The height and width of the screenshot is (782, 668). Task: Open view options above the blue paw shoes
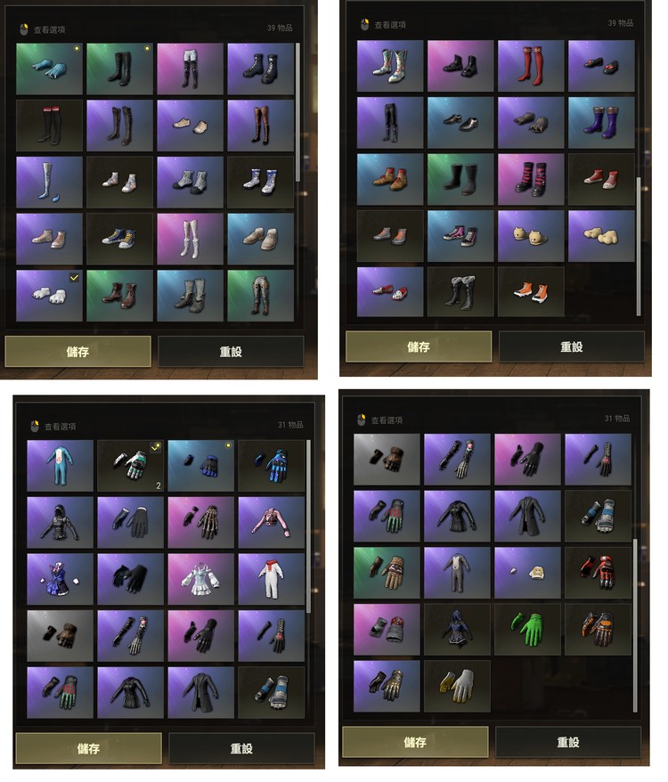pos(43,29)
